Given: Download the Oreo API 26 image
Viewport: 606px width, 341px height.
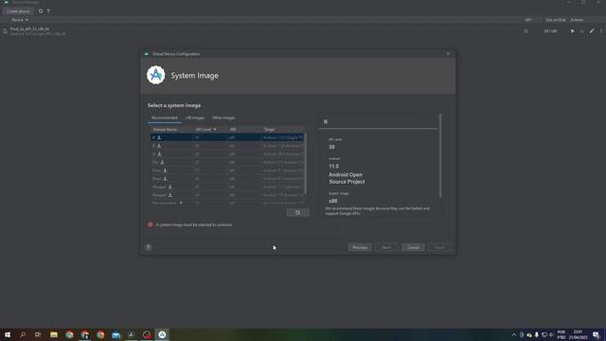Looking at the screenshot, I should (165, 179).
